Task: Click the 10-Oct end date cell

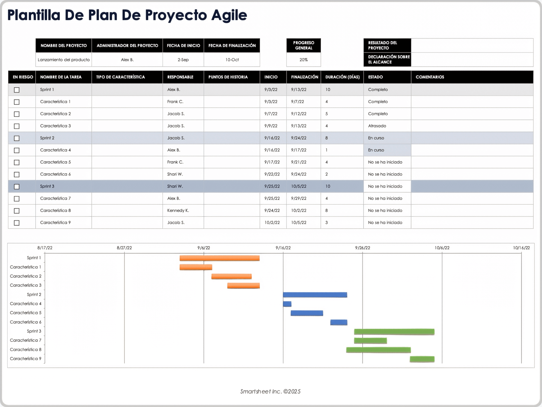Action: coord(232,60)
